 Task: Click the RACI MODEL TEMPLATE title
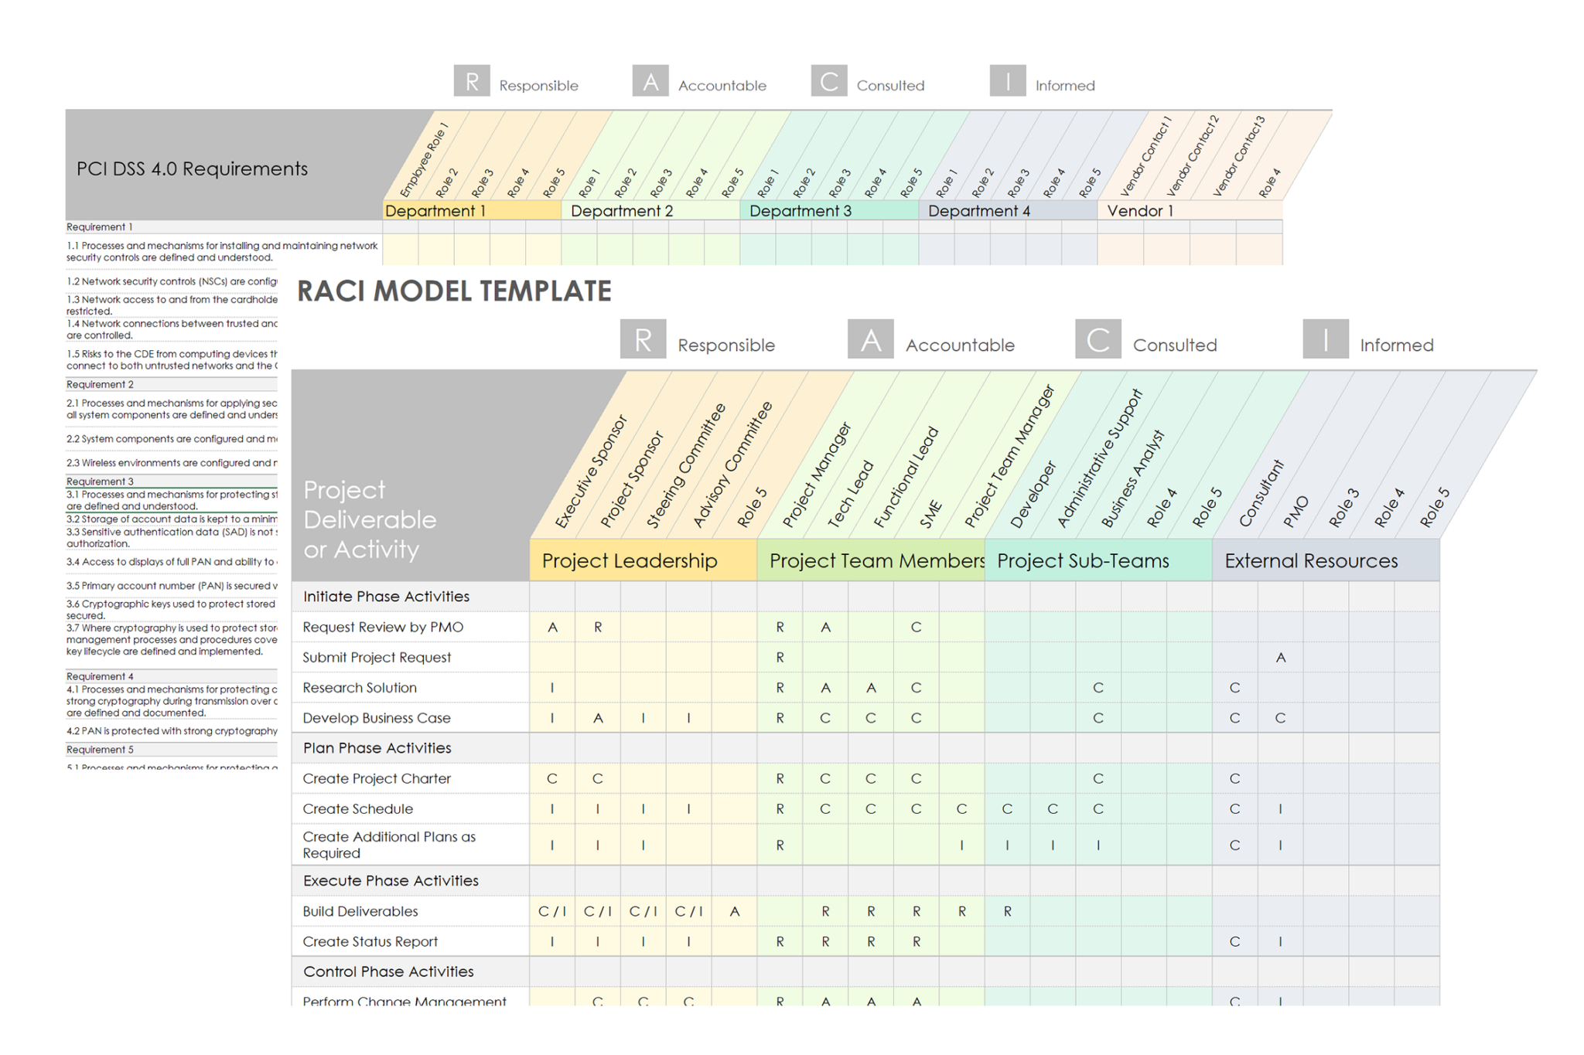tap(454, 291)
